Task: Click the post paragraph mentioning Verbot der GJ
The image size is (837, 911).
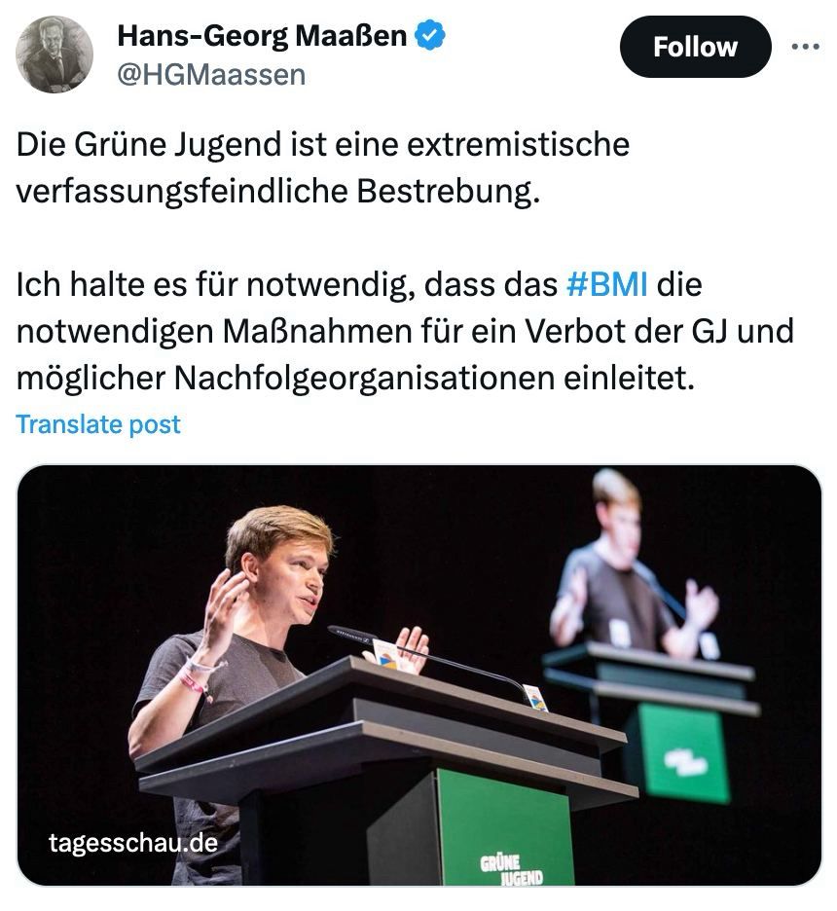Action: coord(405,331)
